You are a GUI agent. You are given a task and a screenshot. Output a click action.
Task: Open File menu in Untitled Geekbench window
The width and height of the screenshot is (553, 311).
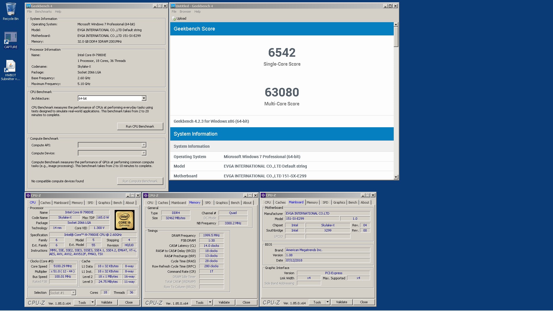tap(174, 12)
